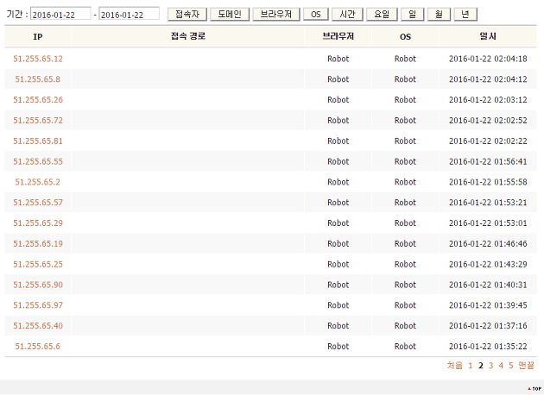544x395 pixels.
Task: Go to last page 맨끝
Action: pos(526,365)
